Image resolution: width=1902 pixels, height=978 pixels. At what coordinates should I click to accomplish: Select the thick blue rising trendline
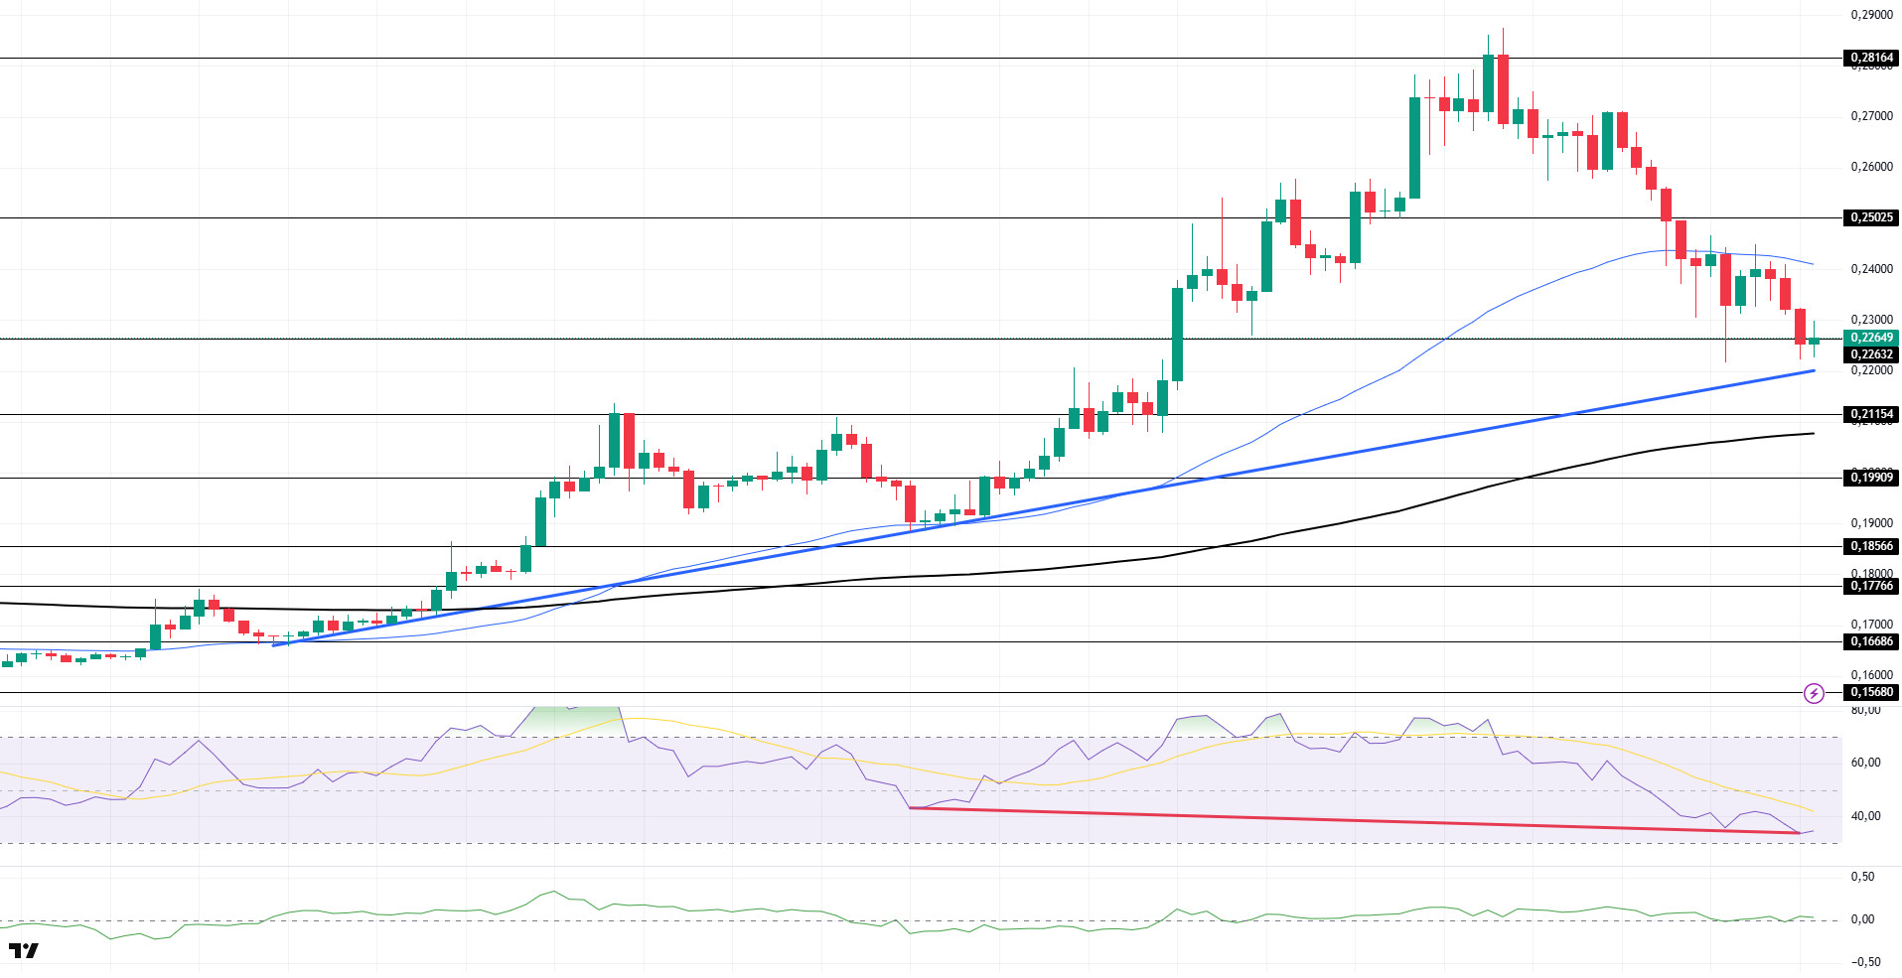coord(1043,507)
